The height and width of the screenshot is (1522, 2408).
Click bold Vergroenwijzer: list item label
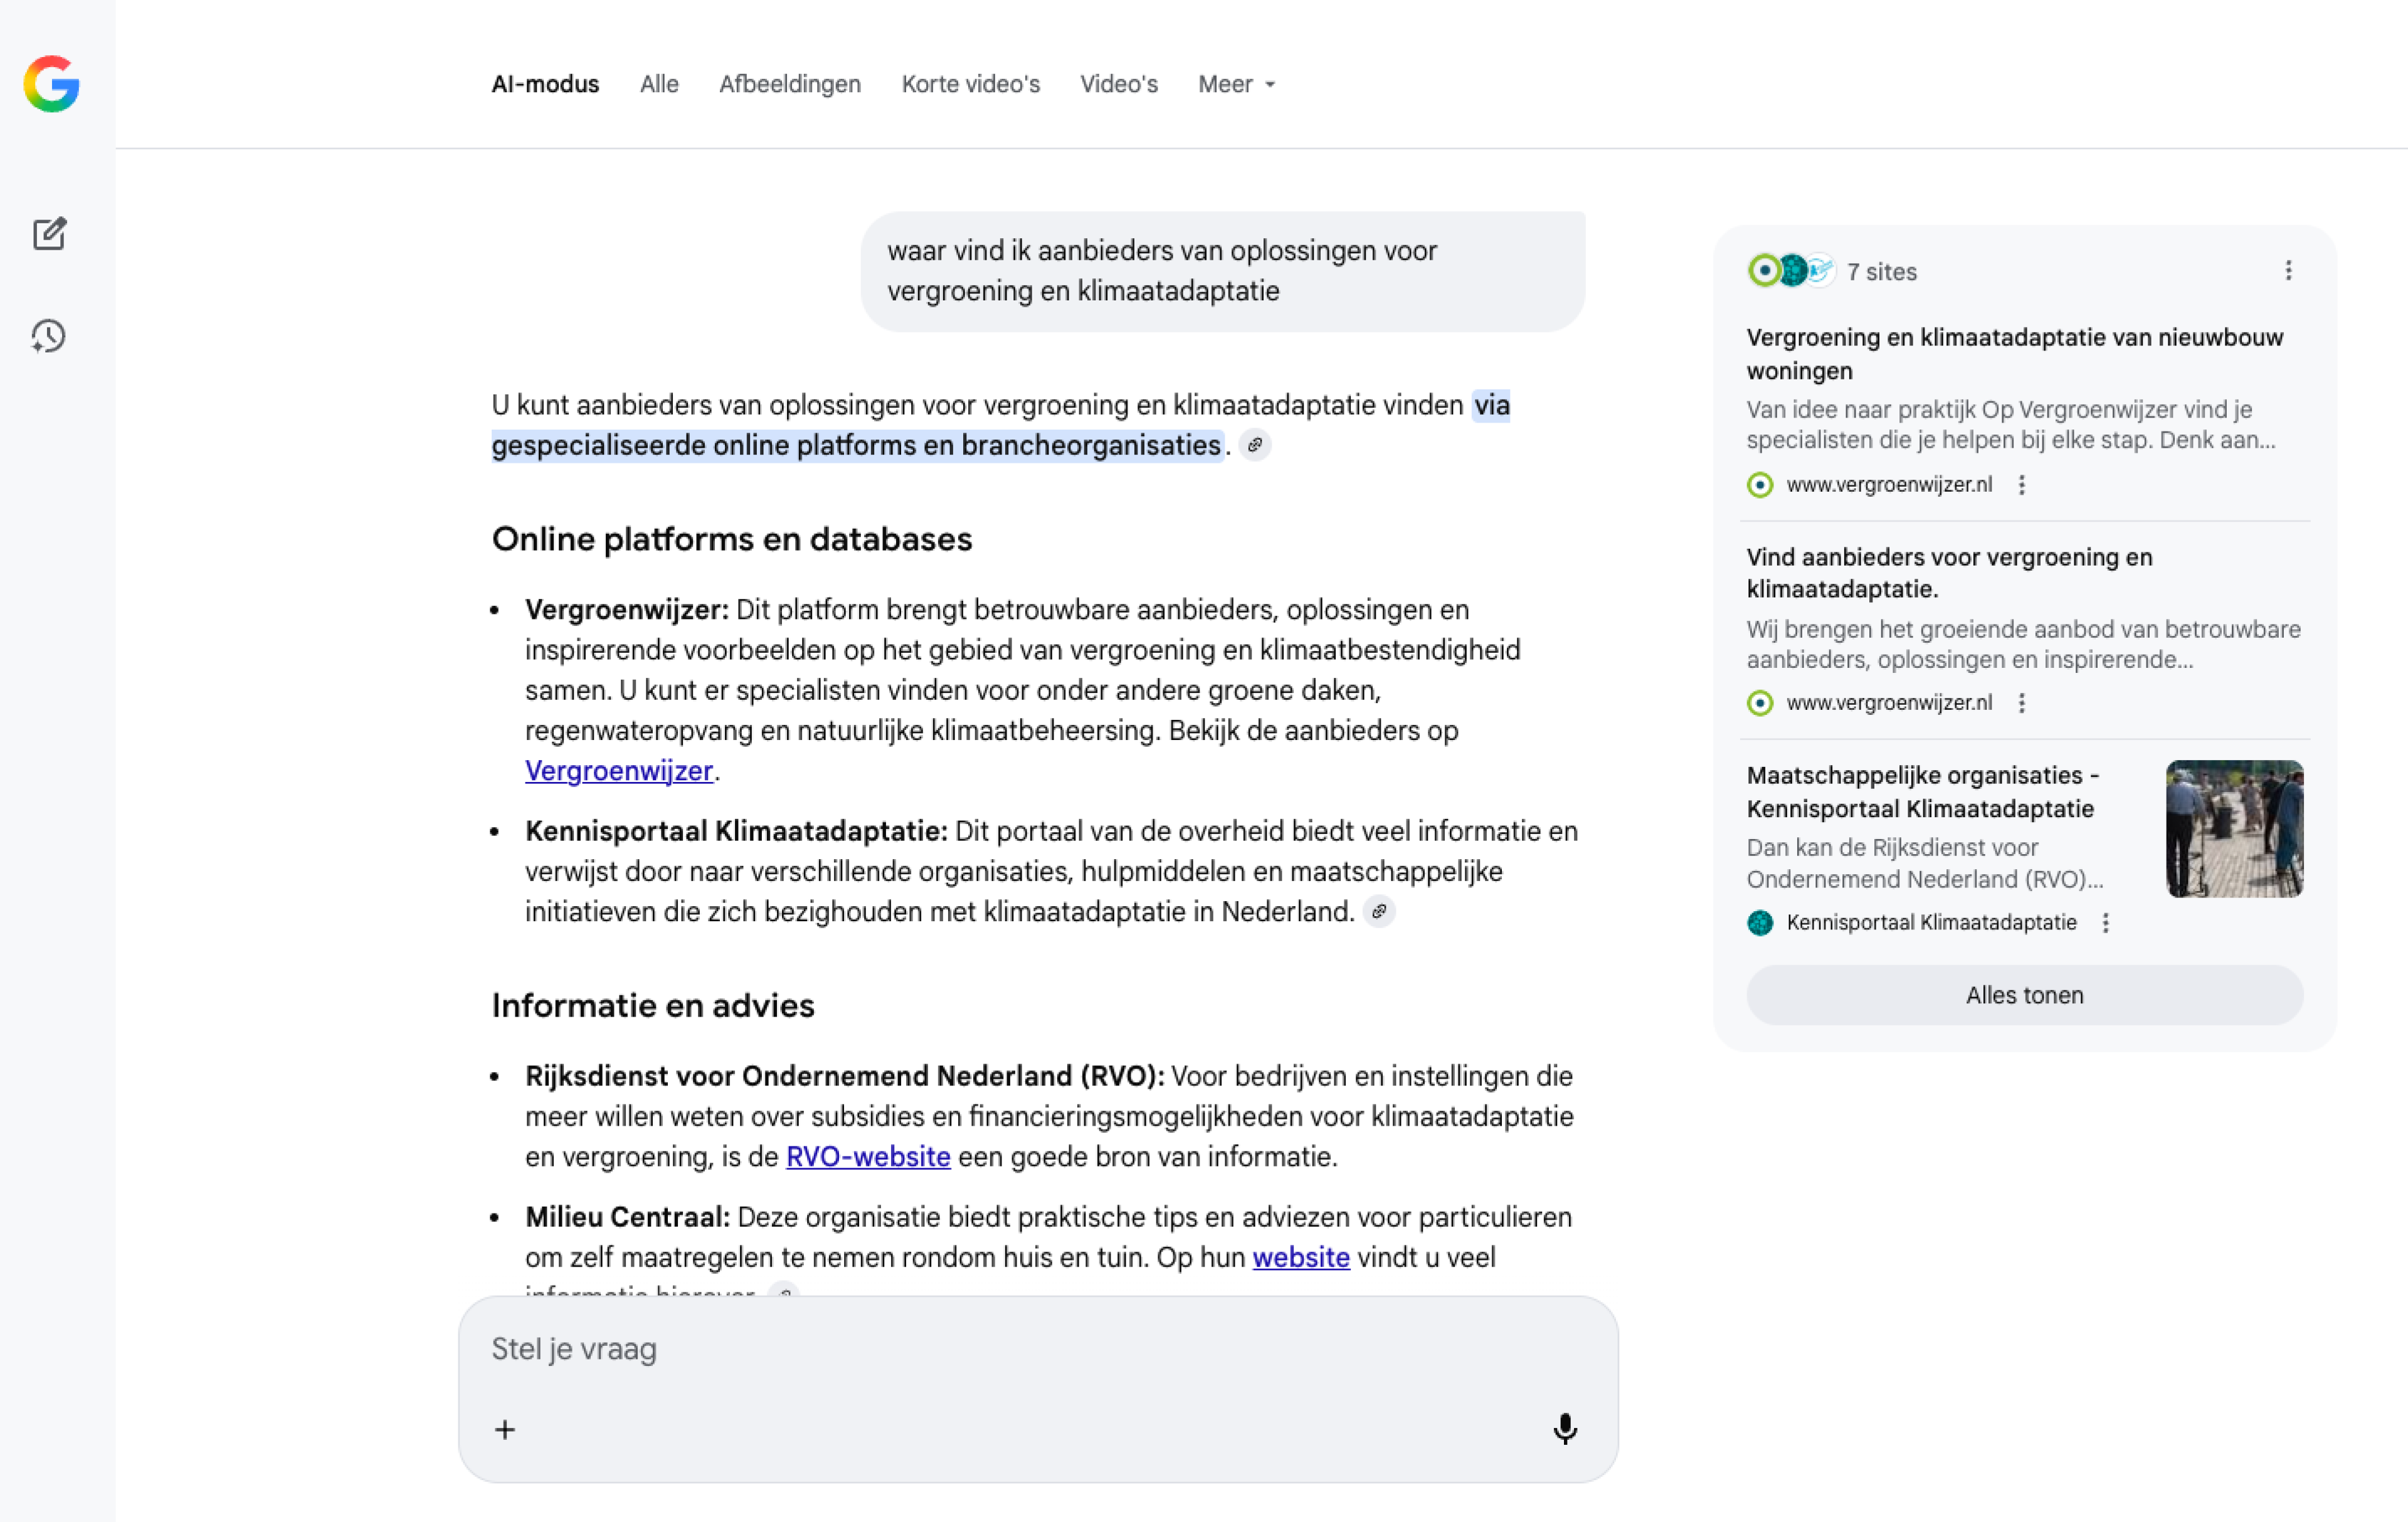point(627,610)
